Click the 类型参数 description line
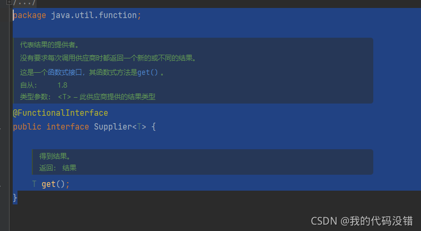This screenshot has height=231, width=421. 88,97
